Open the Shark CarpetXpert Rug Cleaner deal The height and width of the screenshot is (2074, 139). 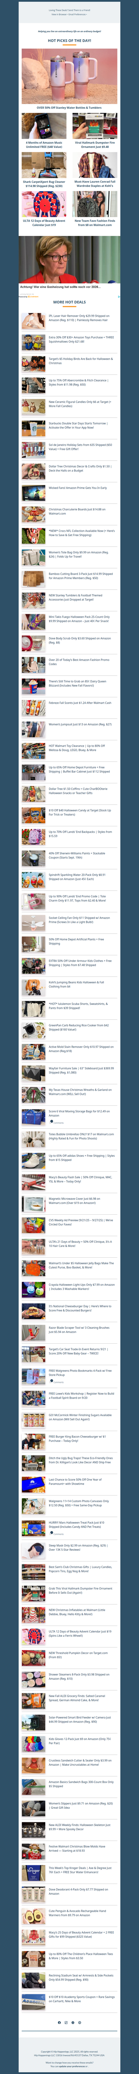coord(44,184)
